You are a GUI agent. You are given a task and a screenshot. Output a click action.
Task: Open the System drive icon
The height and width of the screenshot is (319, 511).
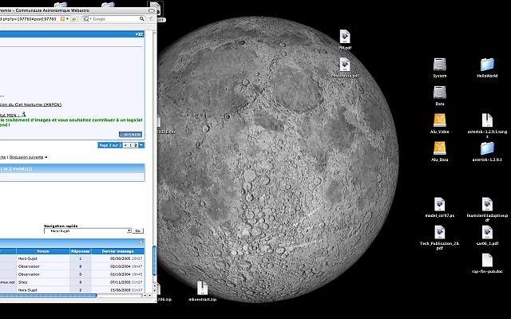point(440,65)
